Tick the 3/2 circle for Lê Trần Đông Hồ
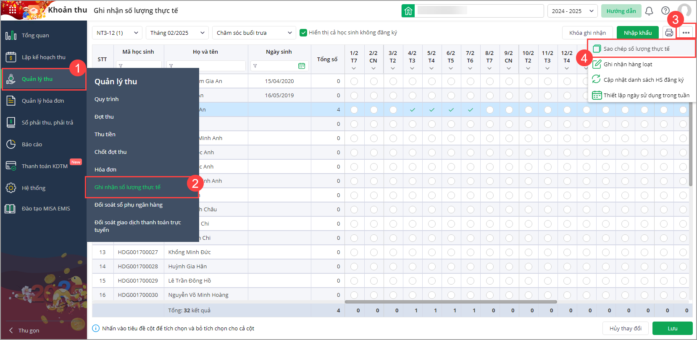The width and height of the screenshot is (697, 340). (393, 280)
